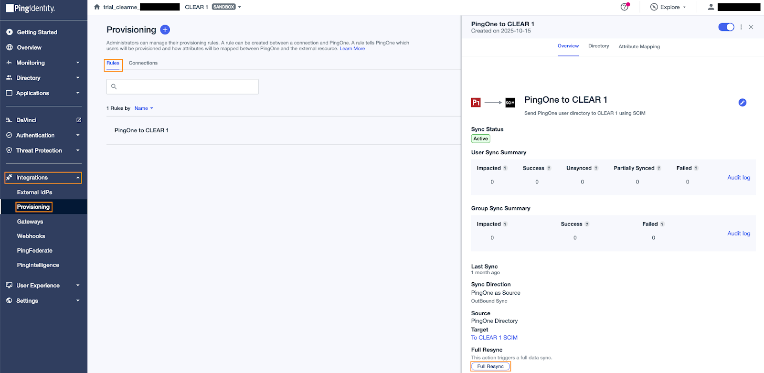Click the Threat Protection shield icon
This screenshot has width=764, height=373.
[x=9, y=150]
